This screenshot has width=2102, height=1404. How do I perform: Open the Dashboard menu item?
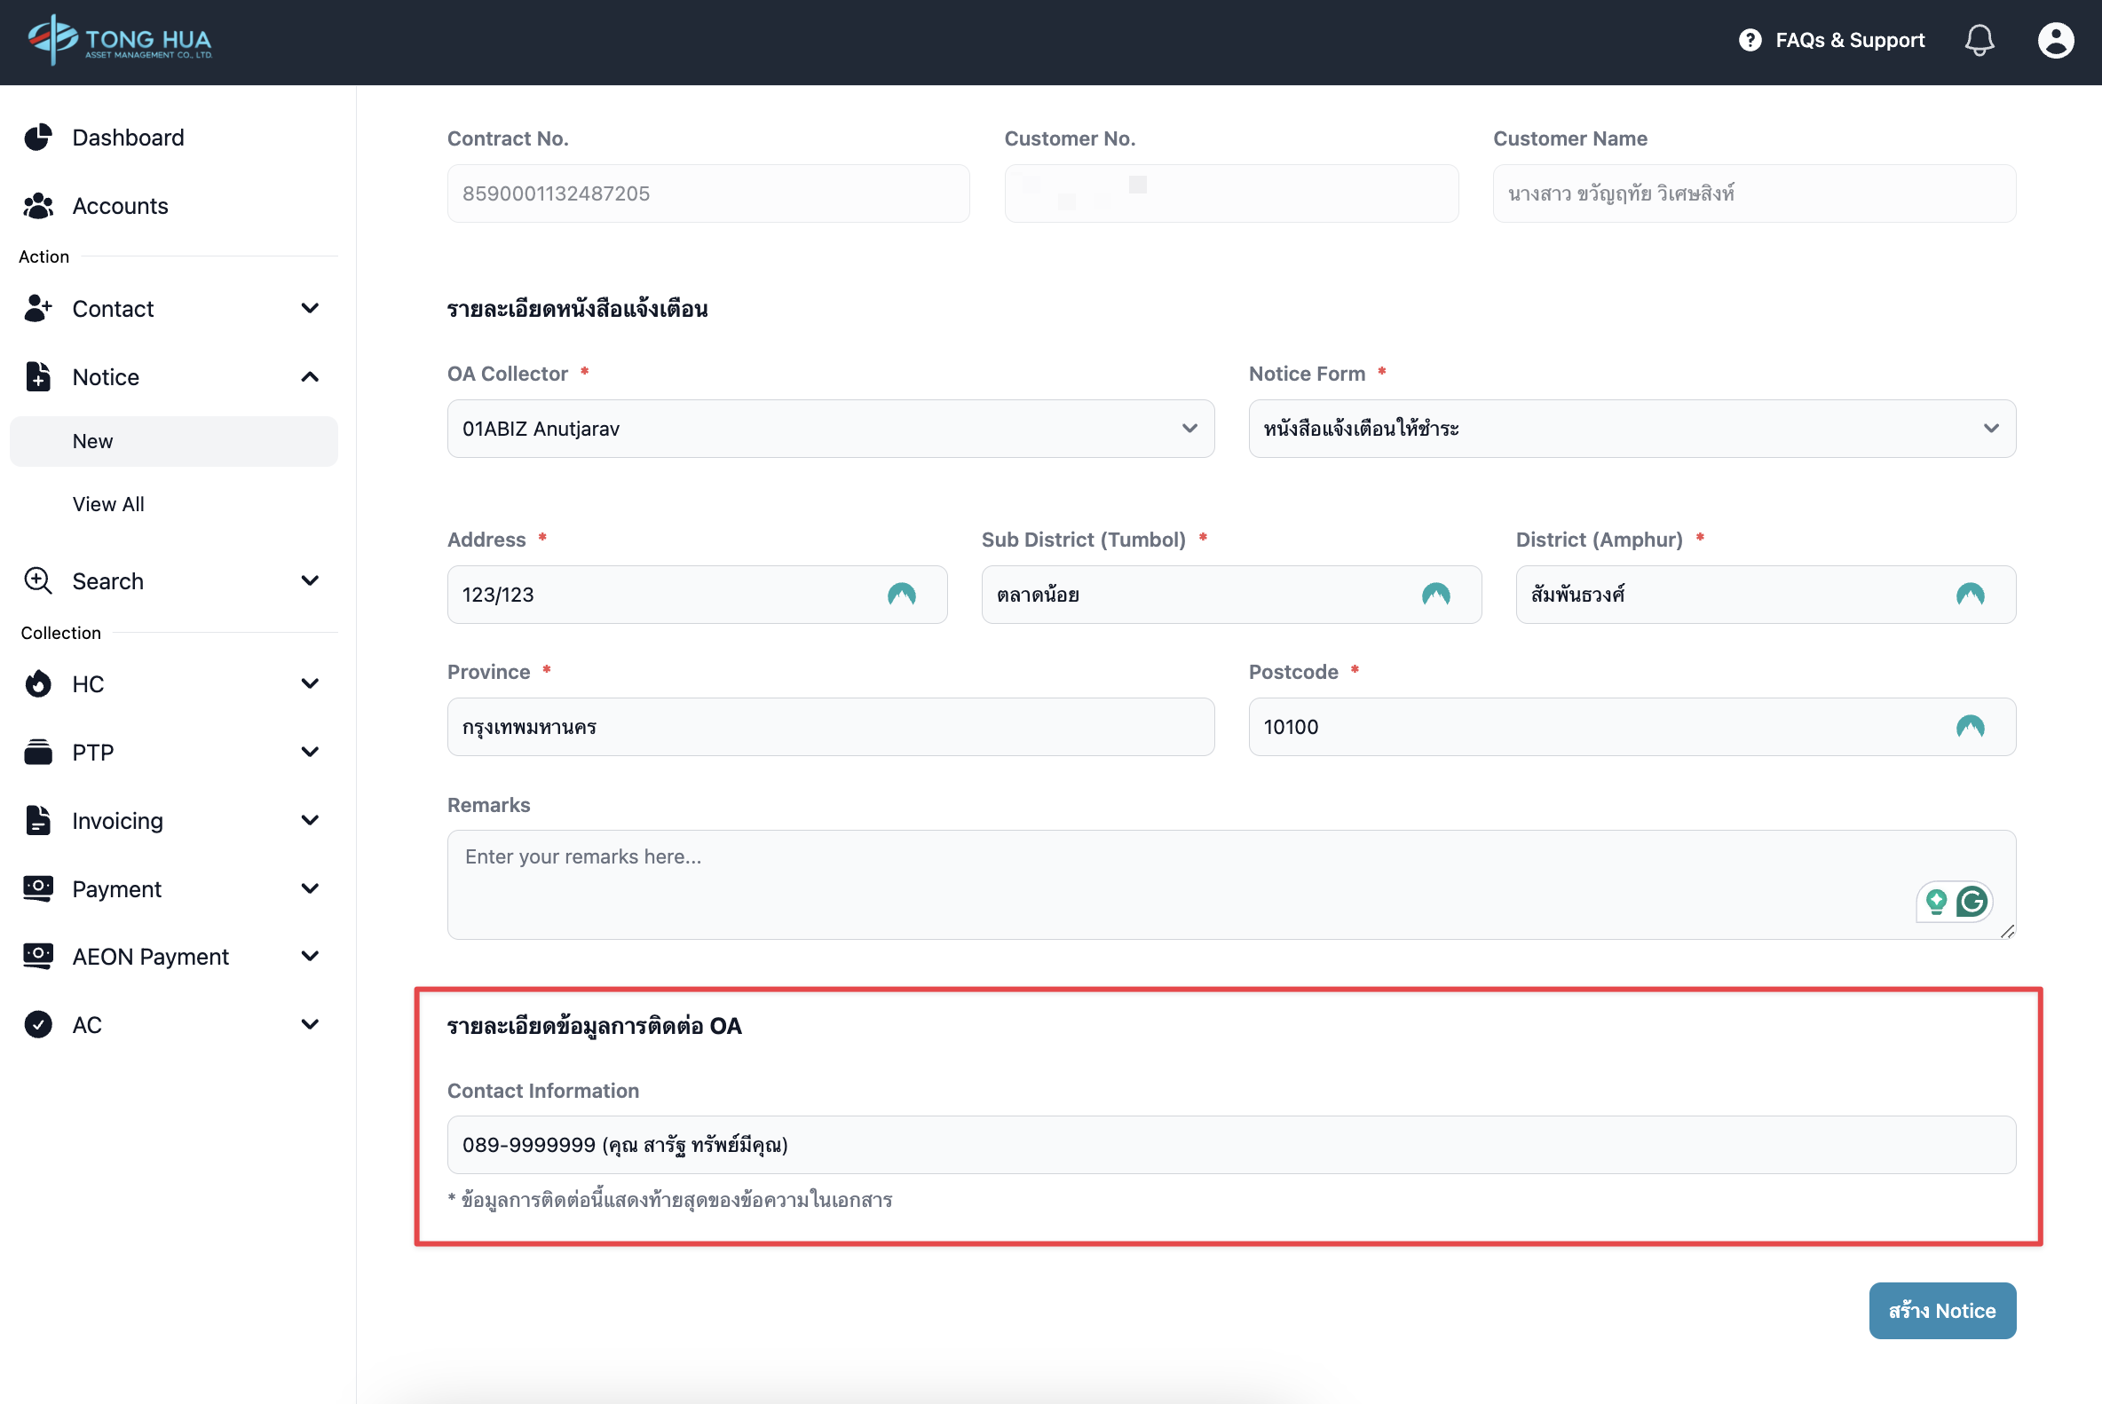click(128, 138)
